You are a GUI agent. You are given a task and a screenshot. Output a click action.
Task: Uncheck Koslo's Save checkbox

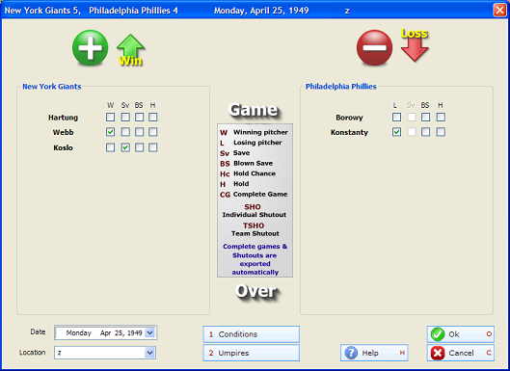tap(125, 147)
